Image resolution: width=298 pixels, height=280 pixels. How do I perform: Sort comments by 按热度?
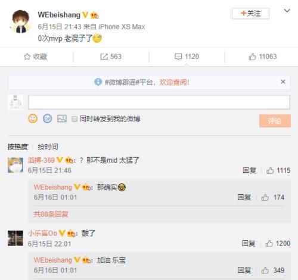(x=17, y=147)
